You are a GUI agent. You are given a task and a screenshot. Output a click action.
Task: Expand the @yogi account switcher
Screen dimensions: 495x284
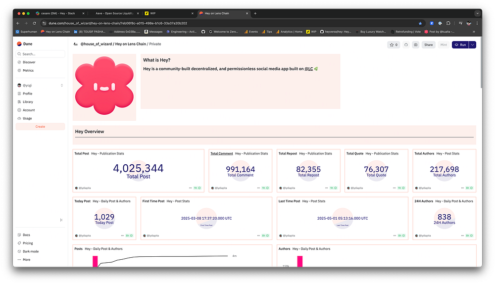click(61, 85)
